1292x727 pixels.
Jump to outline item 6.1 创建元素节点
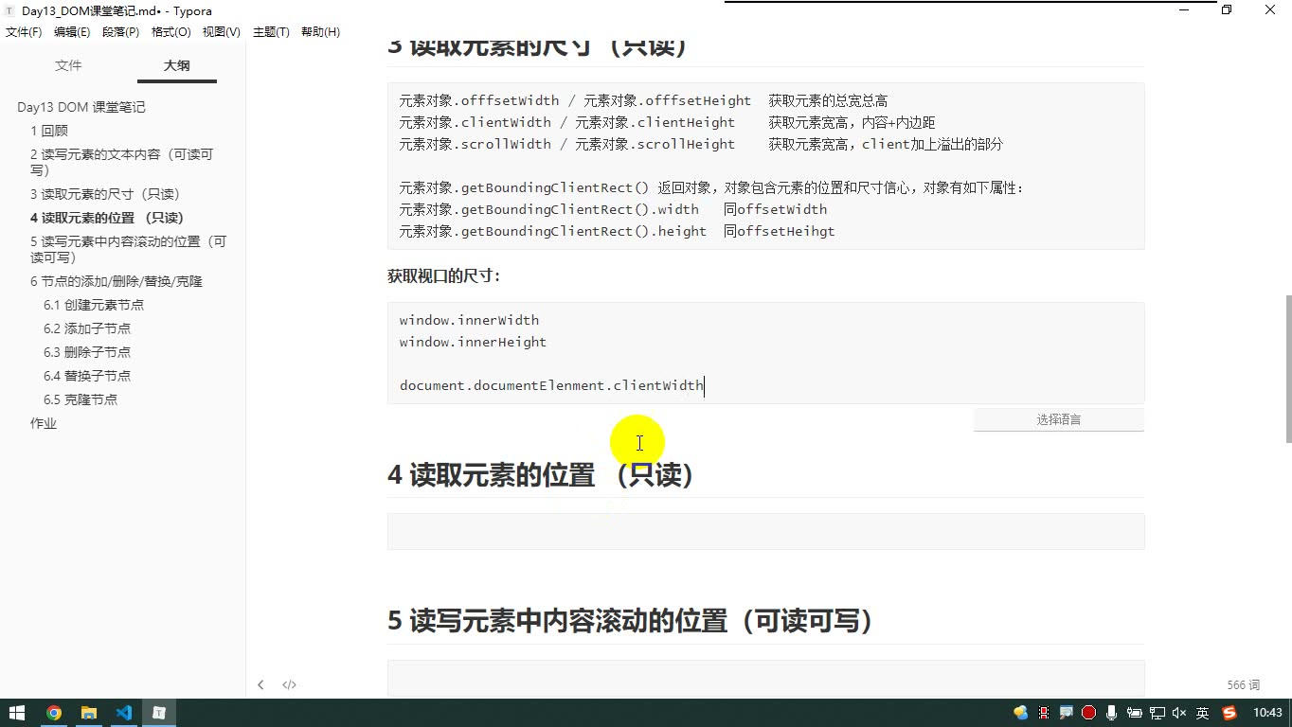pyautogui.click(x=94, y=305)
